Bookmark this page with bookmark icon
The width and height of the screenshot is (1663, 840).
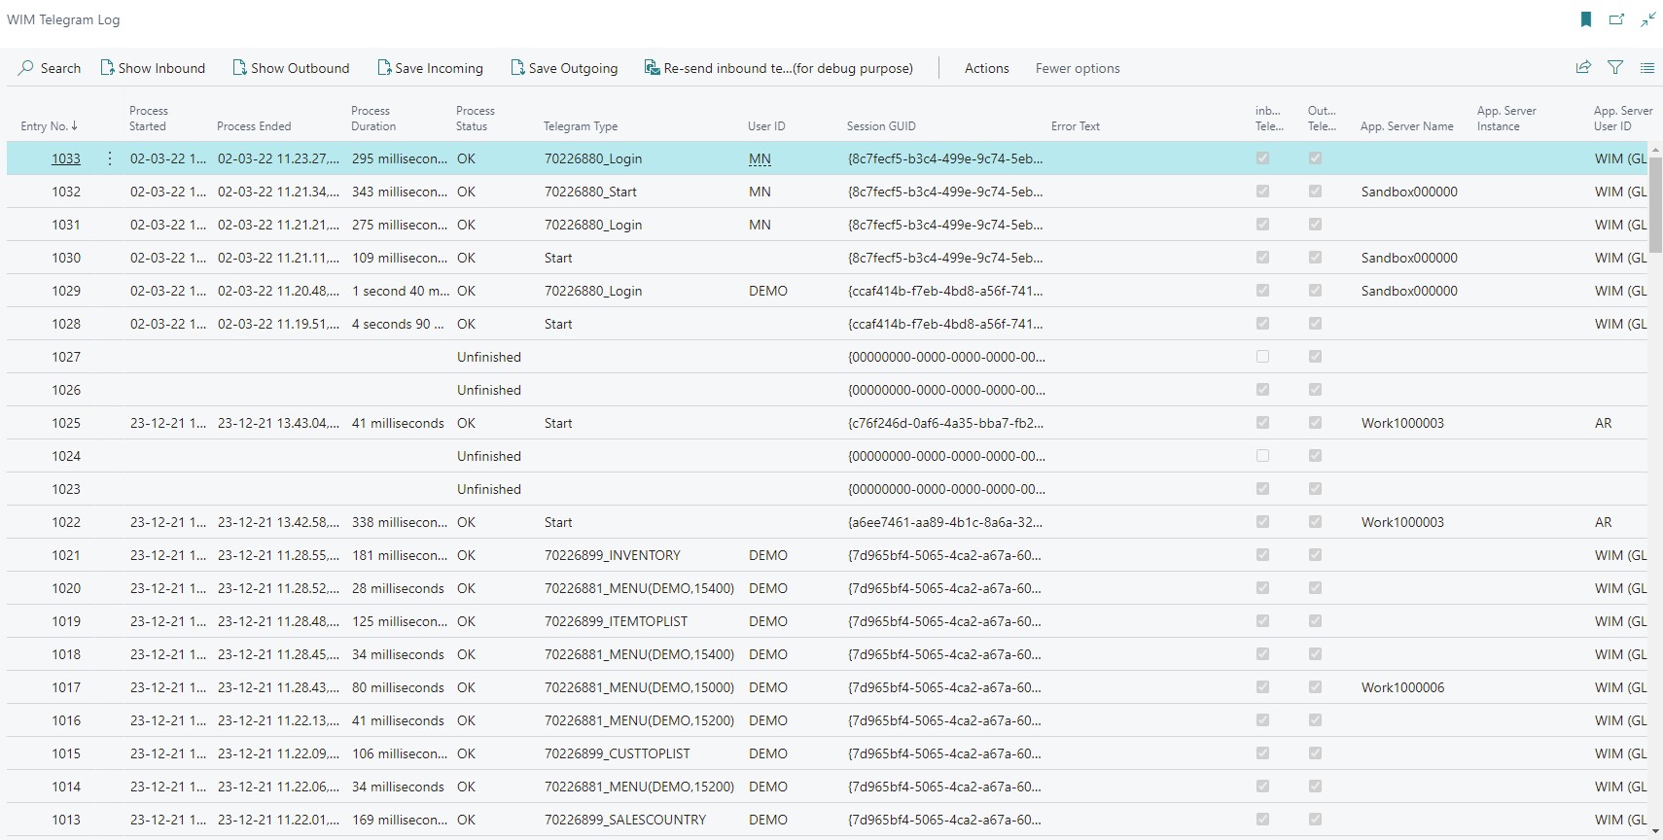[x=1586, y=19]
